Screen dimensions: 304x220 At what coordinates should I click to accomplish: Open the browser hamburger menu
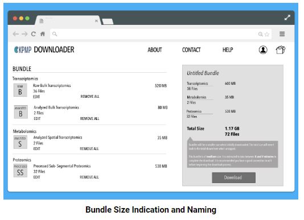coord(282,34)
